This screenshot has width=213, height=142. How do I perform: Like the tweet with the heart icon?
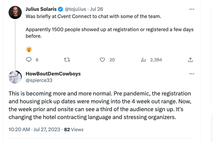[x=103, y=60]
